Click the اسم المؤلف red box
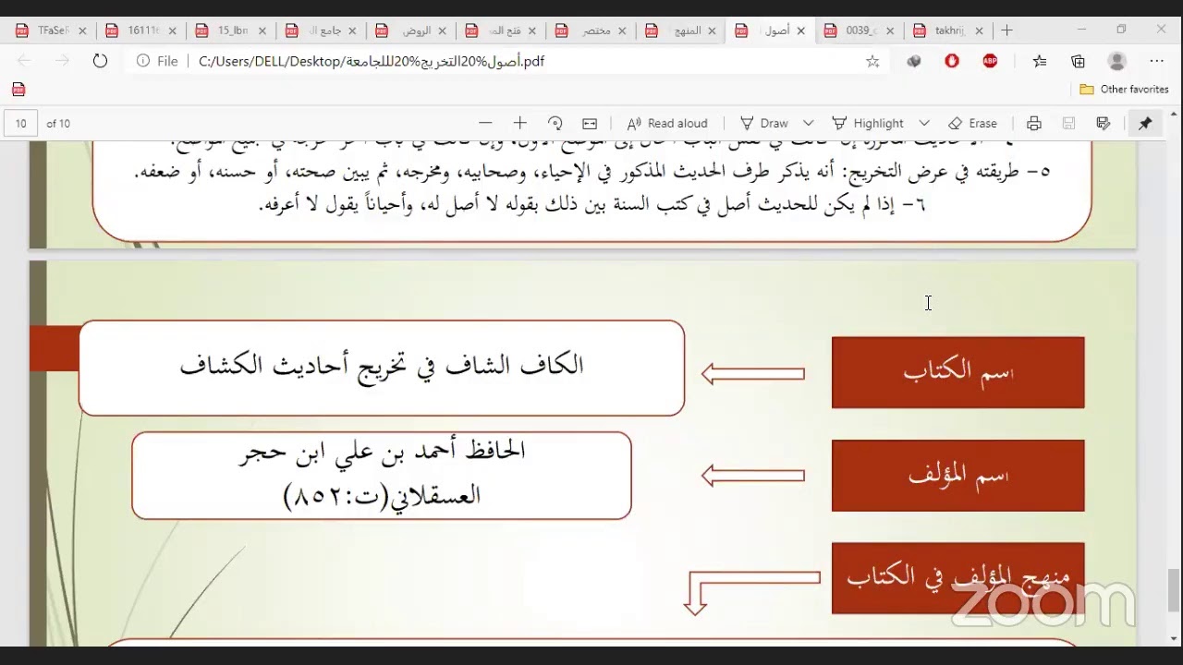1183x665 pixels. click(x=957, y=476)
